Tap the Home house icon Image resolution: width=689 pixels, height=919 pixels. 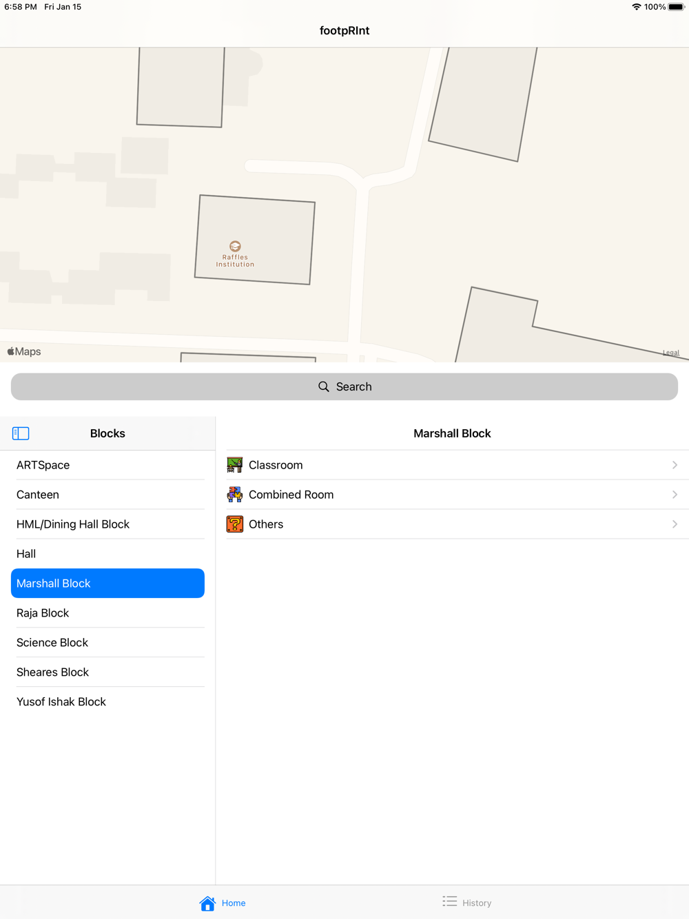[x=207, y=903]
